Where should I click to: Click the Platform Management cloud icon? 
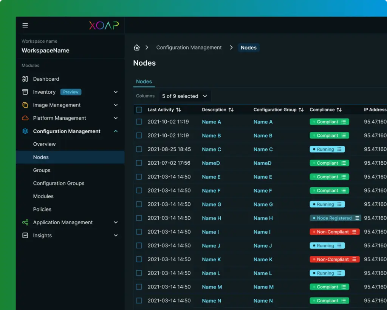[x=25, y=118]
